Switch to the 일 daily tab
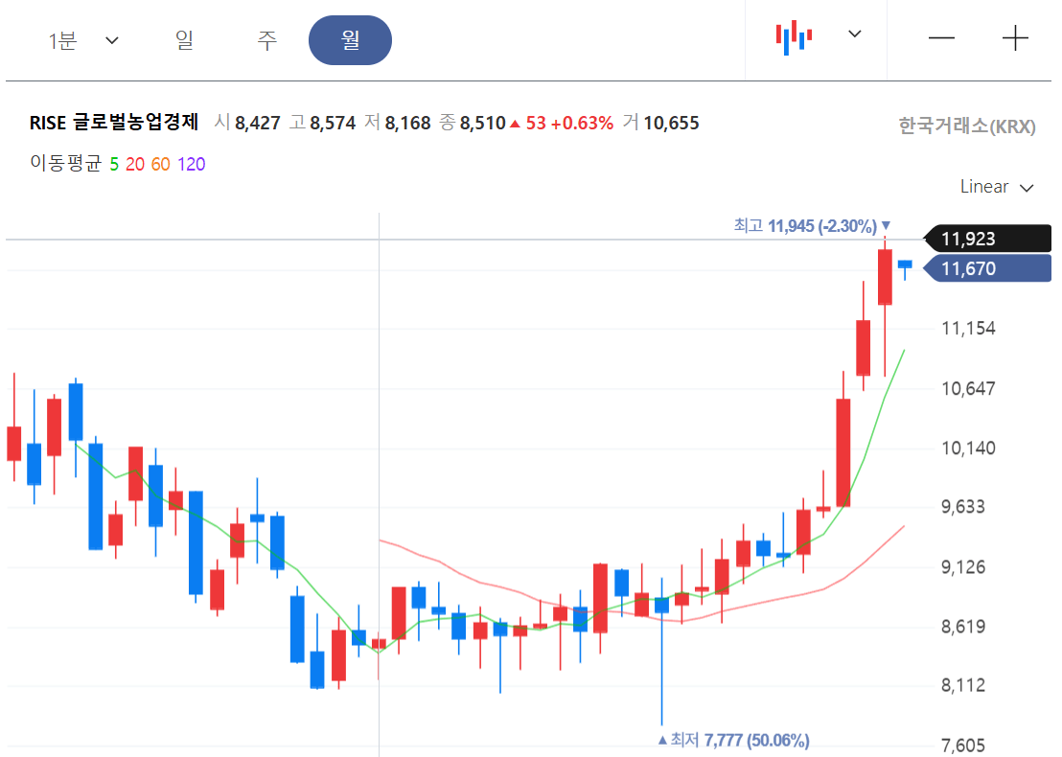This screenshot has width=1062, height=757. (185, 40)
